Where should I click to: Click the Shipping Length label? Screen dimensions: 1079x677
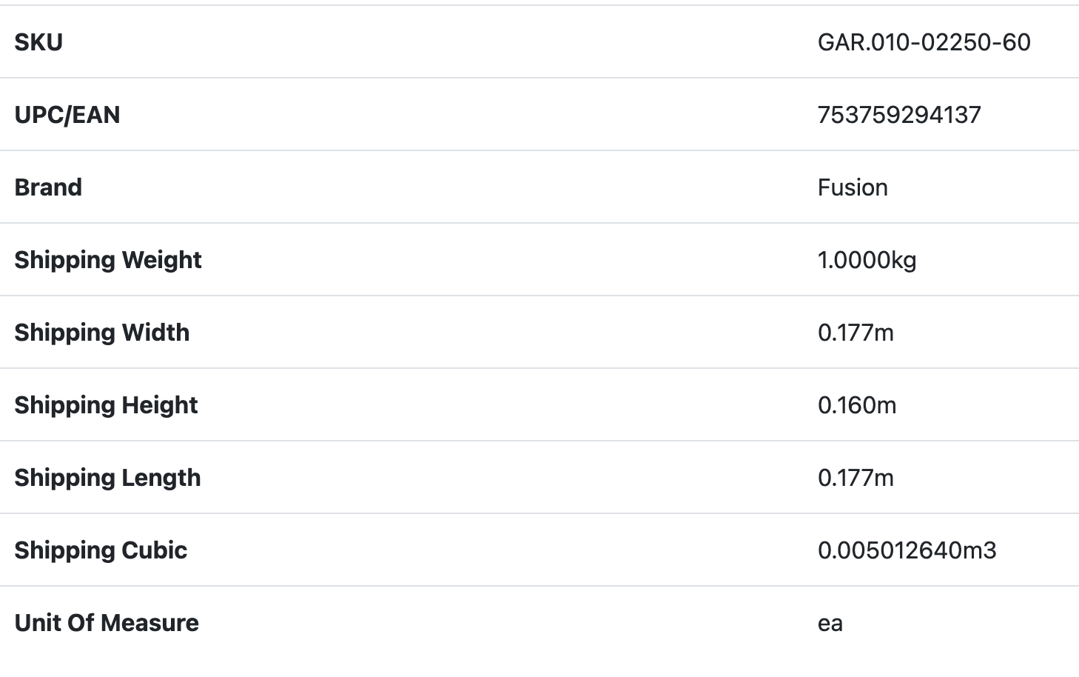tap(107, 478)
